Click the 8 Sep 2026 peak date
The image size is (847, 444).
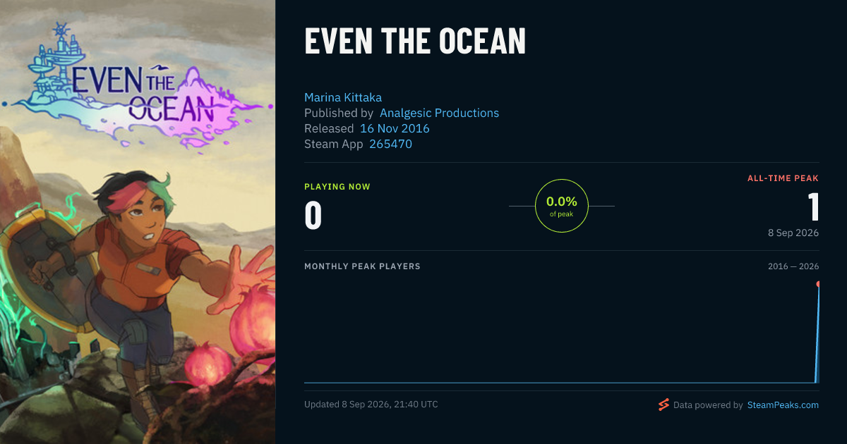coord(793,233)
